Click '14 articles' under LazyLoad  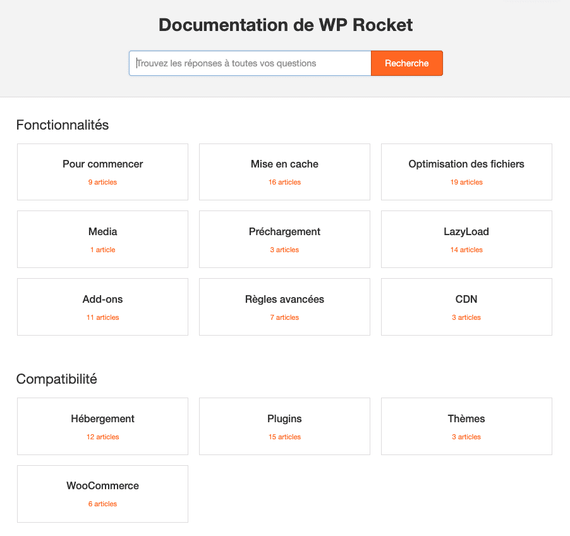pyautogui.click(x=466, y=250)
